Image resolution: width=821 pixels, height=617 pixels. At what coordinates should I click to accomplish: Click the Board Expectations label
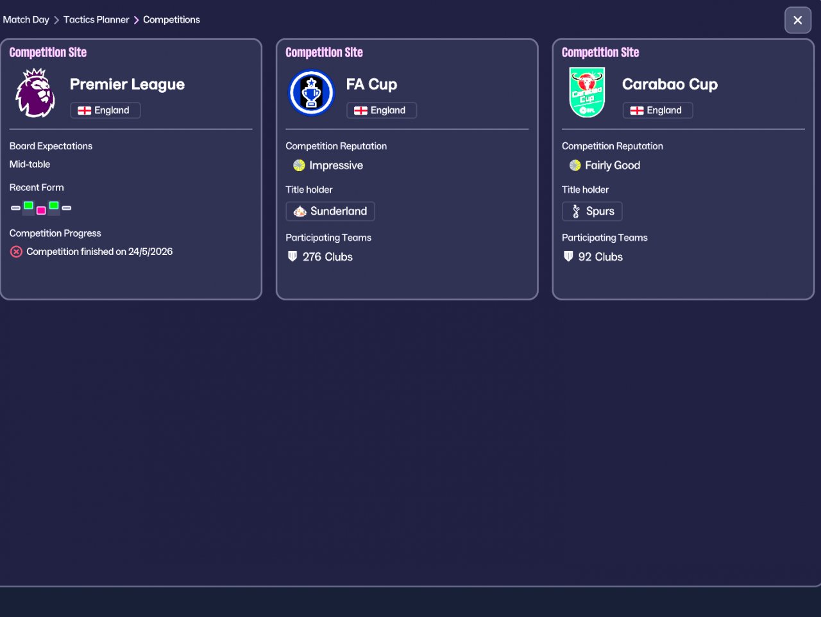(x=51, y=146)
